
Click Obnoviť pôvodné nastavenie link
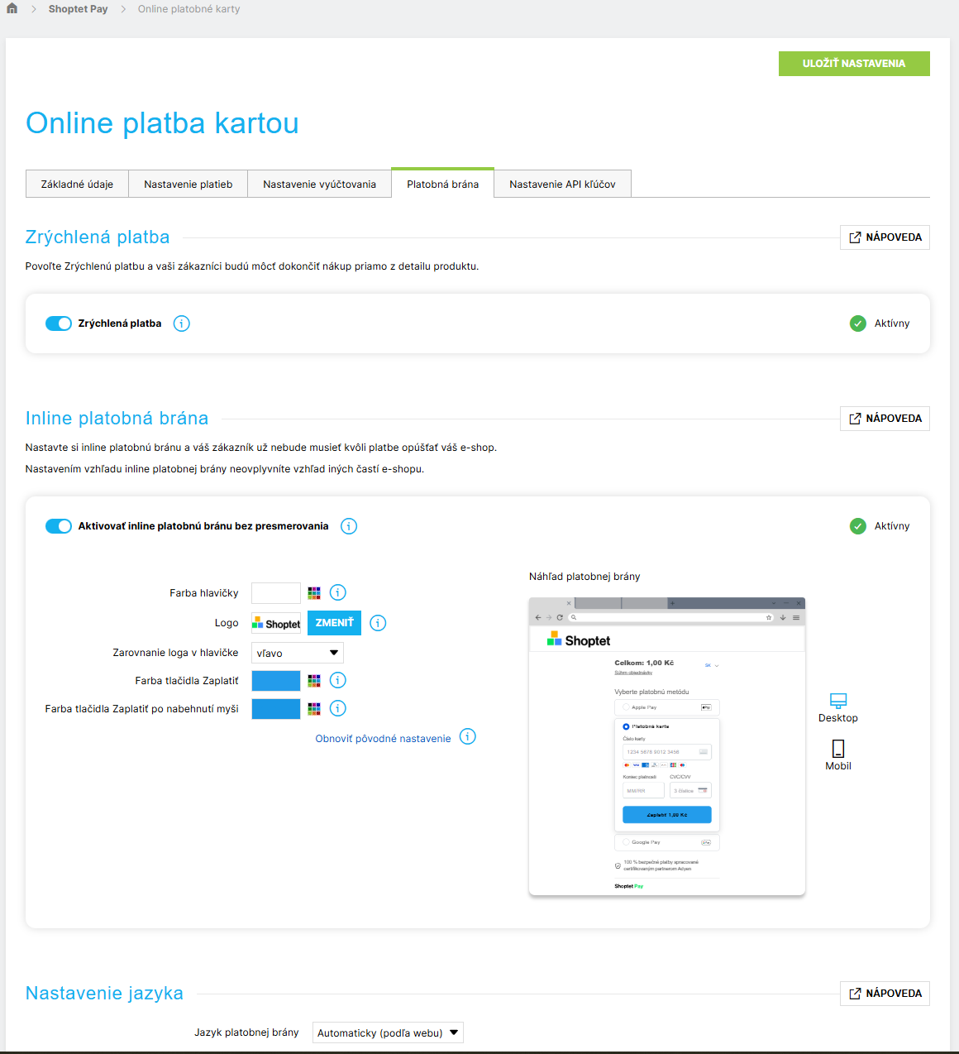point(383,738)
